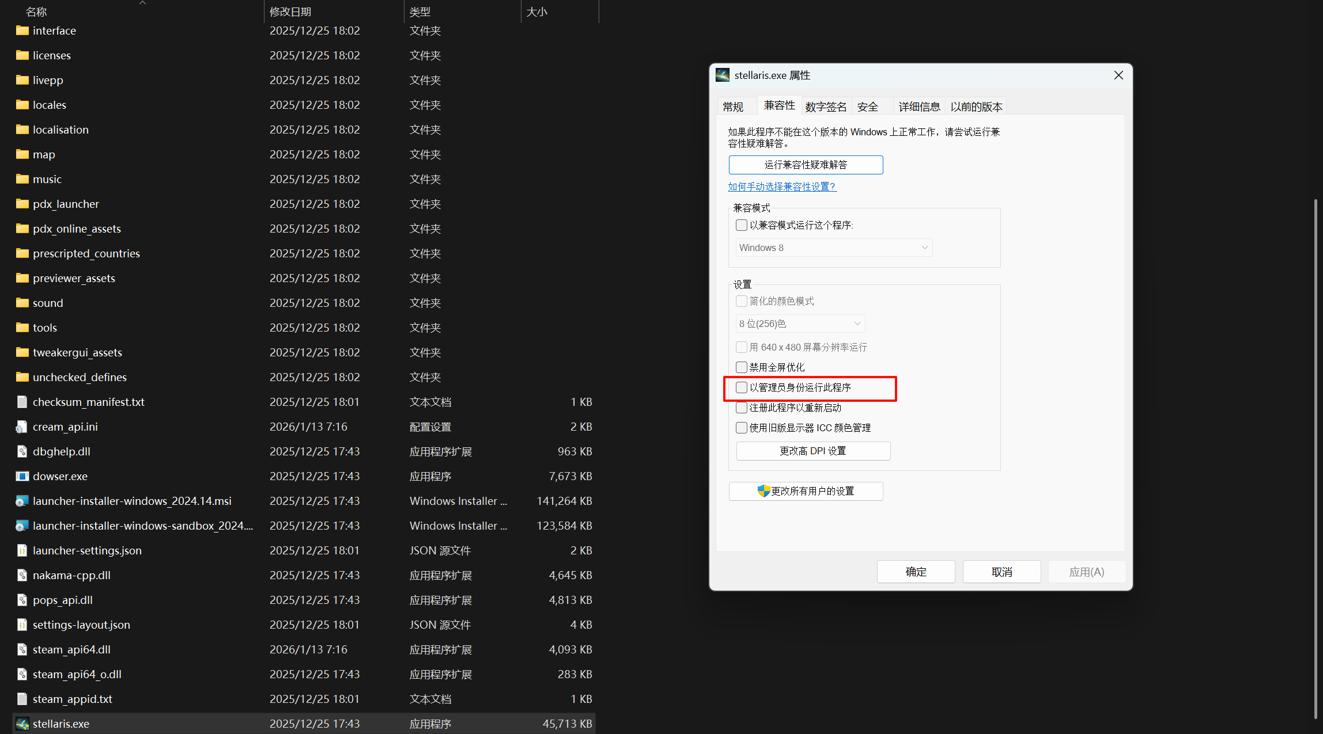Sort by 名称 column header
1323x734 pixels.
36,12
